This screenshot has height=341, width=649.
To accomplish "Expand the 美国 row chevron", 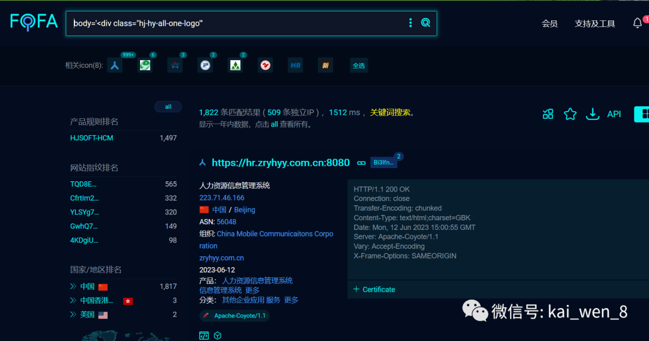I will (x=73, y=315).
